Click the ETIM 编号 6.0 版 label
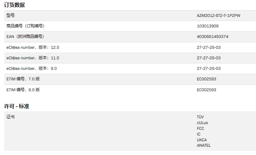 [23, 90]
